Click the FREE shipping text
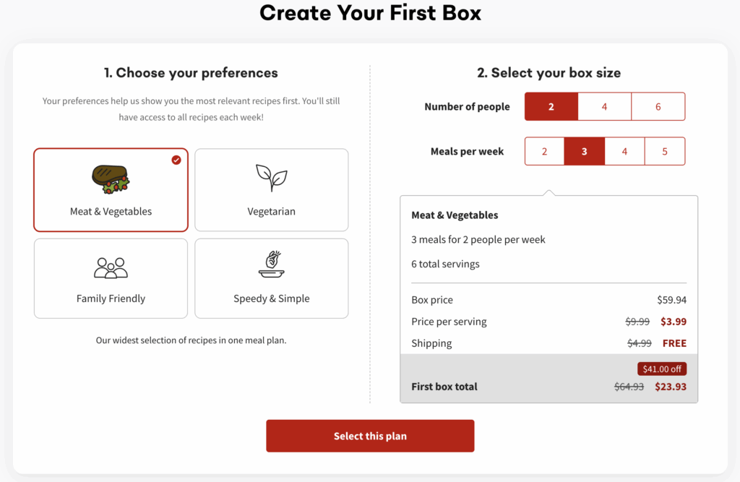Screen dimensions: 740x482 click(674, 343)
